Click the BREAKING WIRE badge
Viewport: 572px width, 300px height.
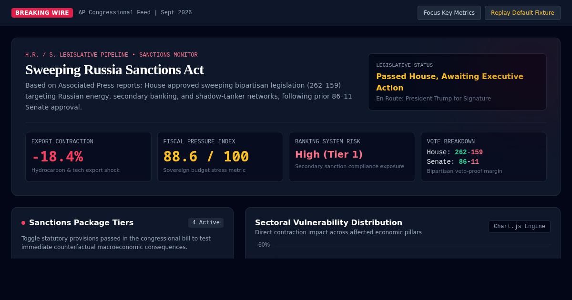pos(42,13)
